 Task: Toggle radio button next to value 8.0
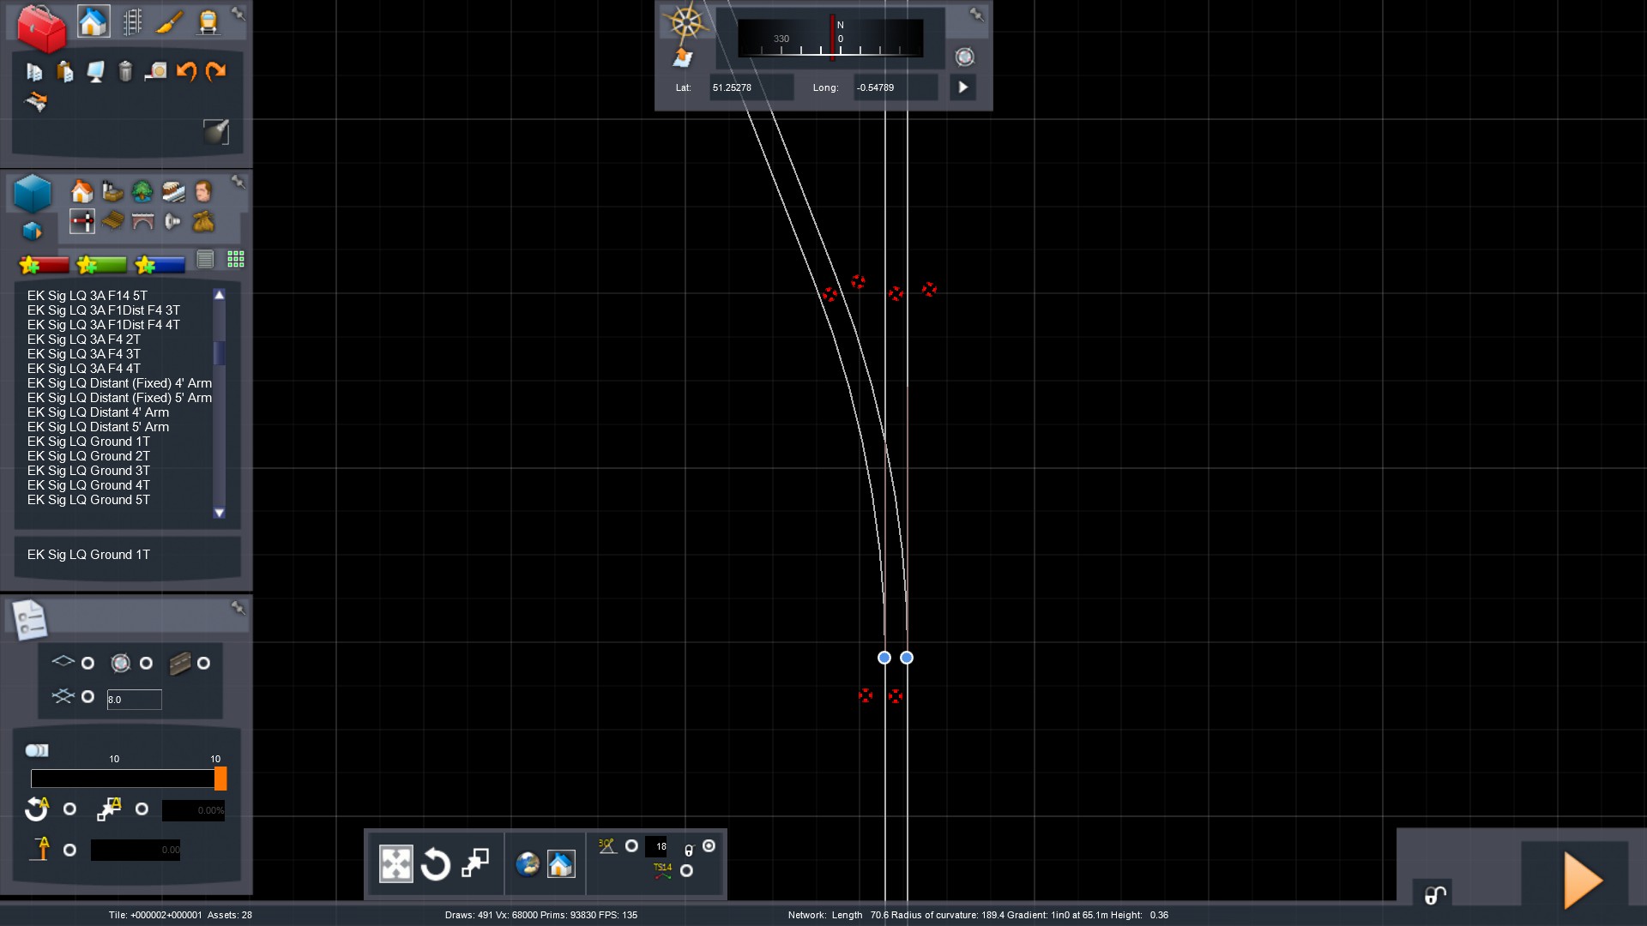[87, 697]
